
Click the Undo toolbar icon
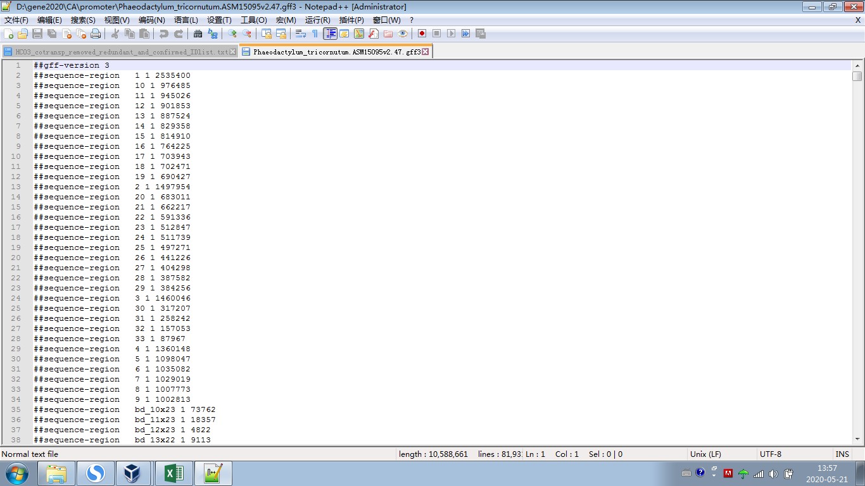tap(164, 34)
